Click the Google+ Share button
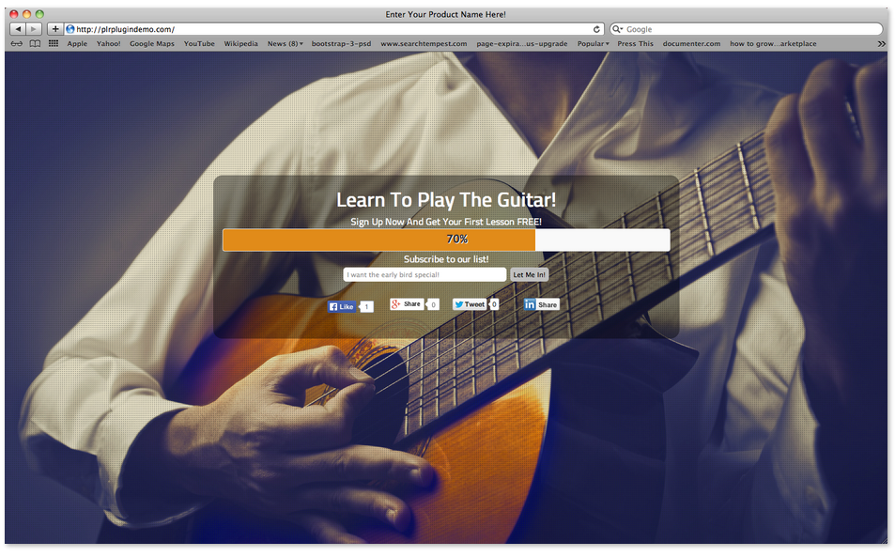 (x=407, y=304)
